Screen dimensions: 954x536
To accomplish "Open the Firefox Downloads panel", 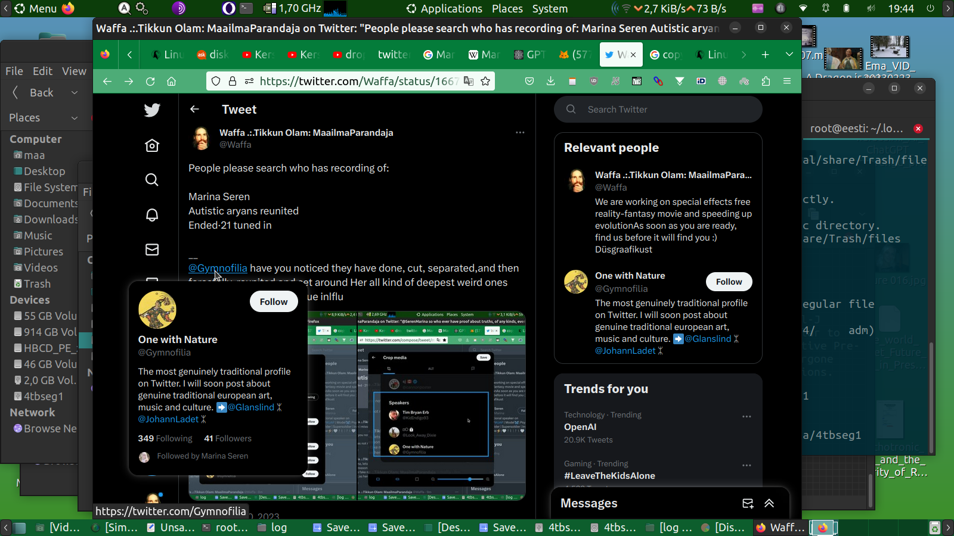I will [550, 82].
